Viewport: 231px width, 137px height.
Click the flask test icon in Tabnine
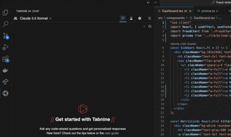point(131,18)
